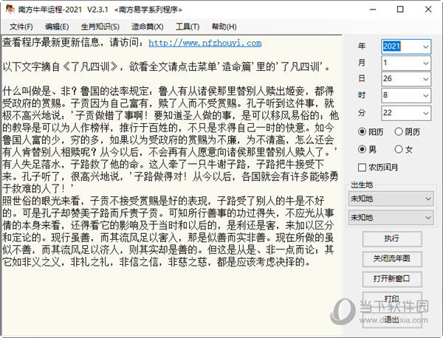Screen dimensions: 443x338
Task: Close the window with the X button
Action: 426,10
